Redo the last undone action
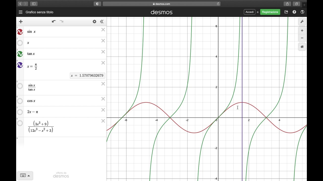323x181 pixels. click(61, 22)
